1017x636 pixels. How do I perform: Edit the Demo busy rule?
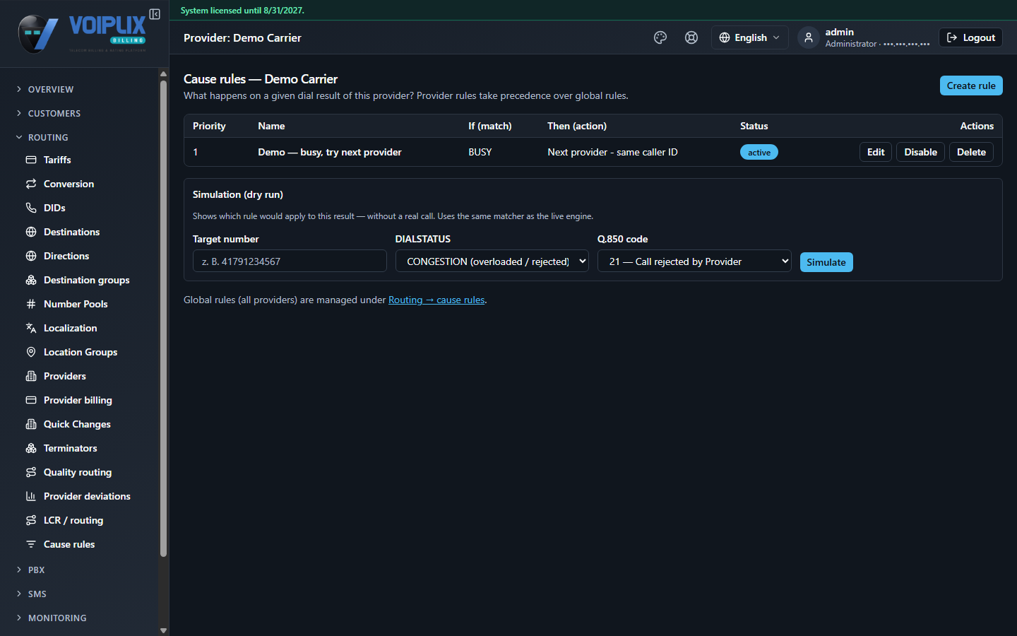pos(876,152)
